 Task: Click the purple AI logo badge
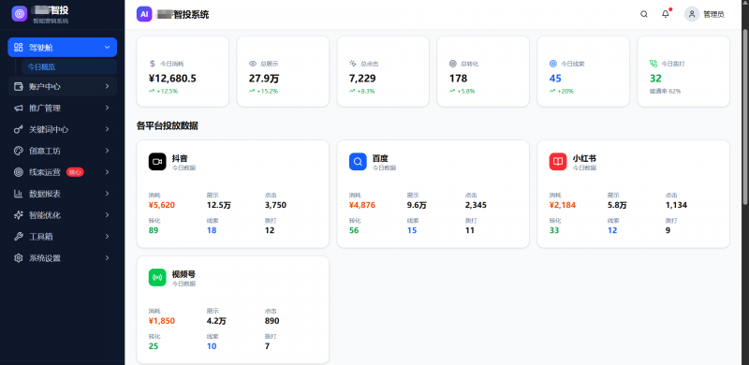click(x=144, y=14)
